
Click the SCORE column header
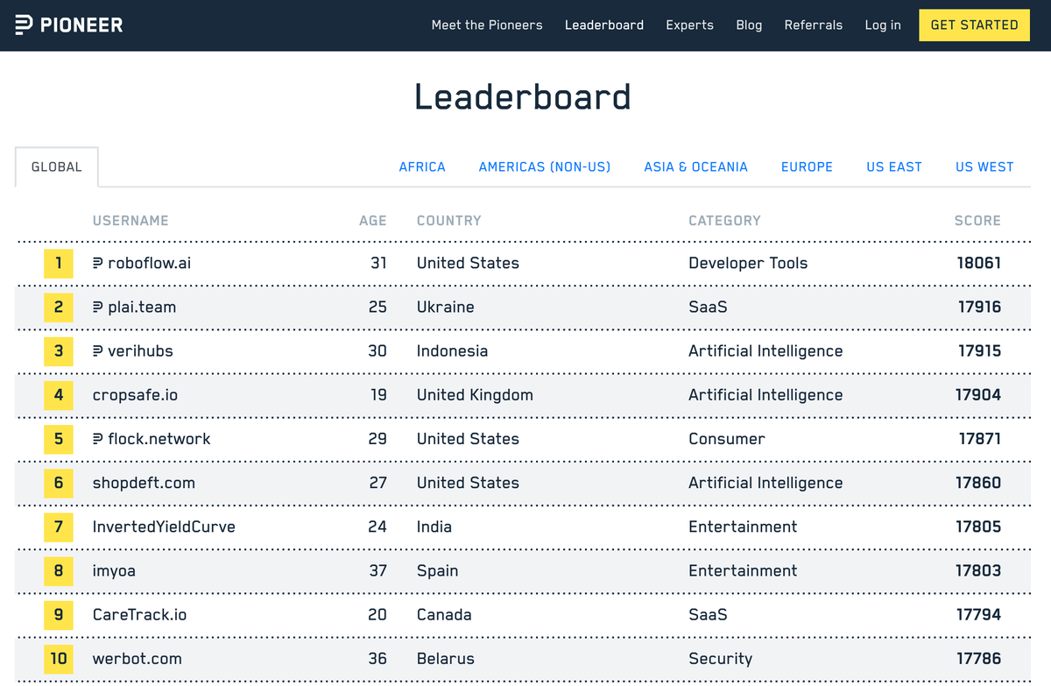click(x=977, y=221)
